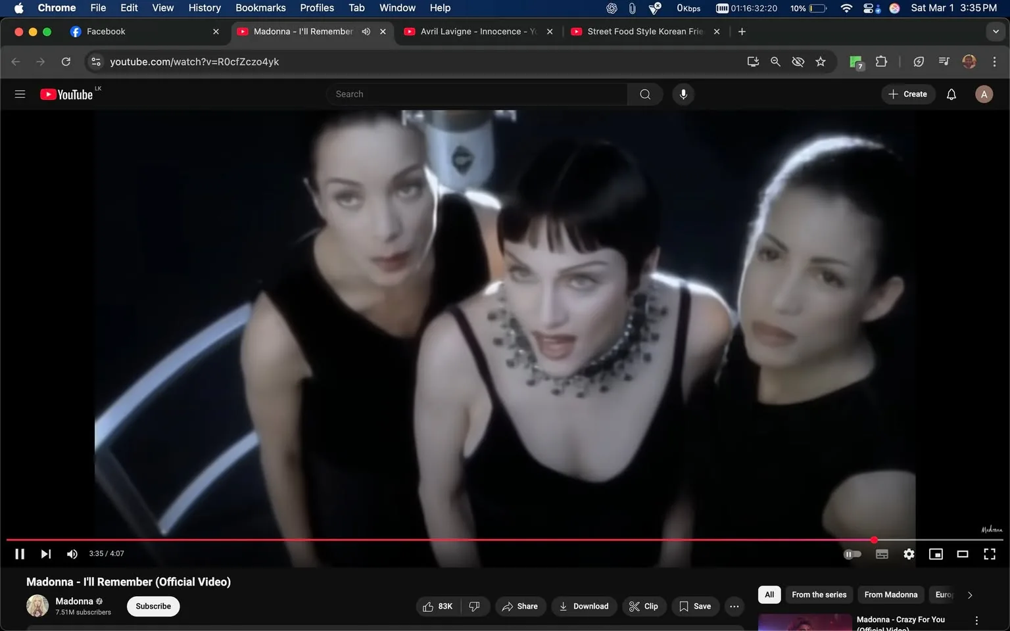Open YouTube notifications
Image resolution: width=1010 pixels, height=631 pixels.
coord(951,94)
